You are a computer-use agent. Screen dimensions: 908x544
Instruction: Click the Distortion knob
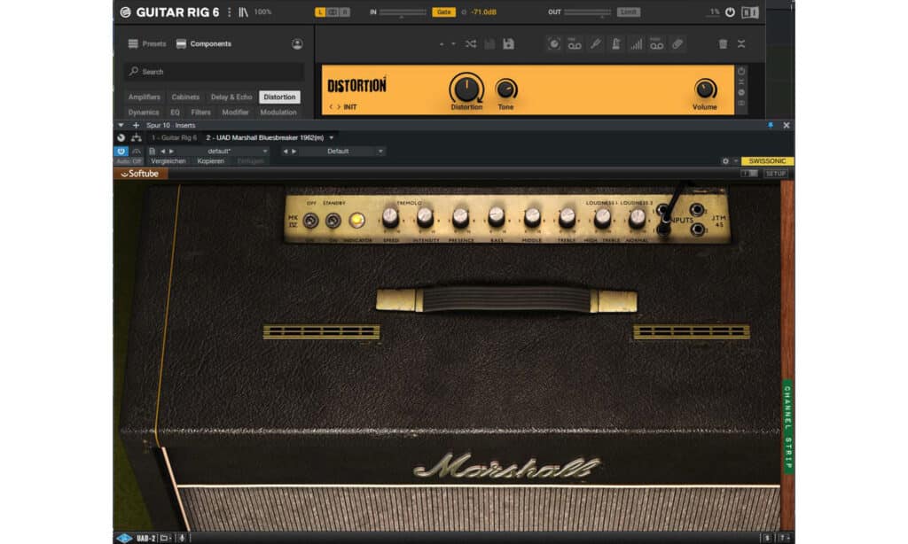click(466, 89)
